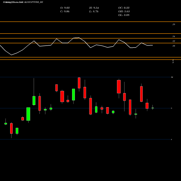Click the highest peak of the white indicator line
Image resolution: width=181 pixels, height=181 pixels.
click(x=79, y=38)
